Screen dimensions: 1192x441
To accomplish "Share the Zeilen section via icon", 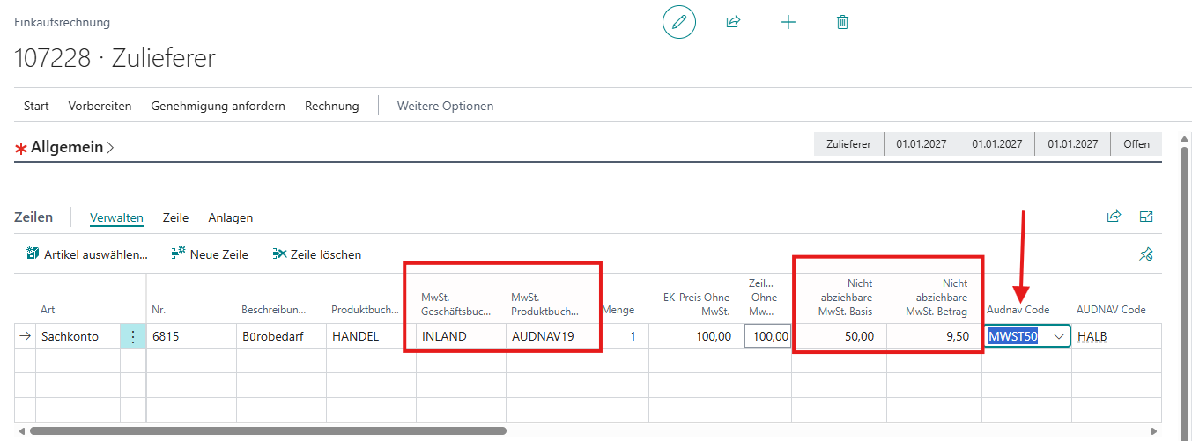I will click(1114, 217).
